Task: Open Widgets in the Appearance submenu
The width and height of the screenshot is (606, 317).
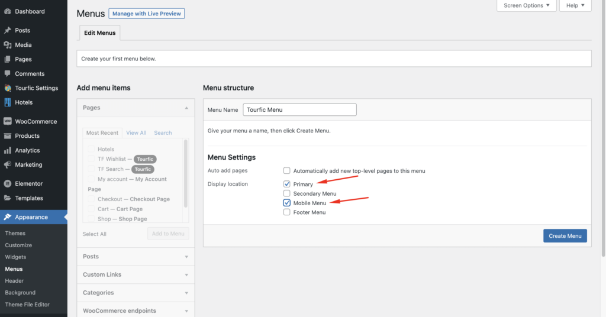Action: coord(15,257)
